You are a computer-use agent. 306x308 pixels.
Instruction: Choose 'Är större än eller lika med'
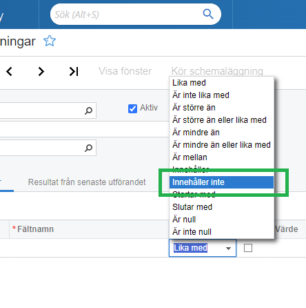tap(222, 120)
